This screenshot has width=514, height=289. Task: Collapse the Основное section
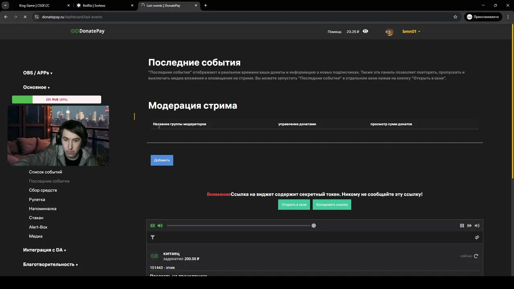point(37,88)
